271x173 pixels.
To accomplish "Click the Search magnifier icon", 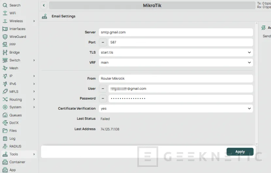I will pos(5,5).
